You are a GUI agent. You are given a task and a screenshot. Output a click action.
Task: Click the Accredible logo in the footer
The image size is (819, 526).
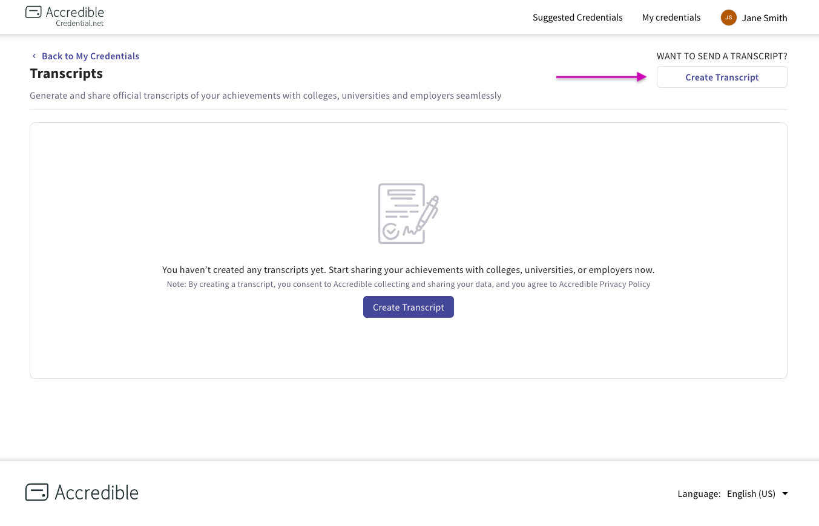(81, 492)
